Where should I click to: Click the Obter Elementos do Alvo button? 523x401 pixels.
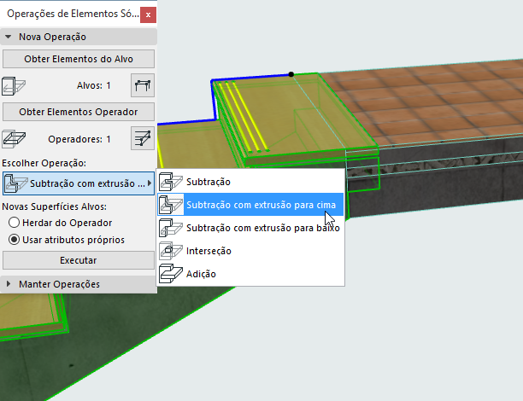coord(79,59)
